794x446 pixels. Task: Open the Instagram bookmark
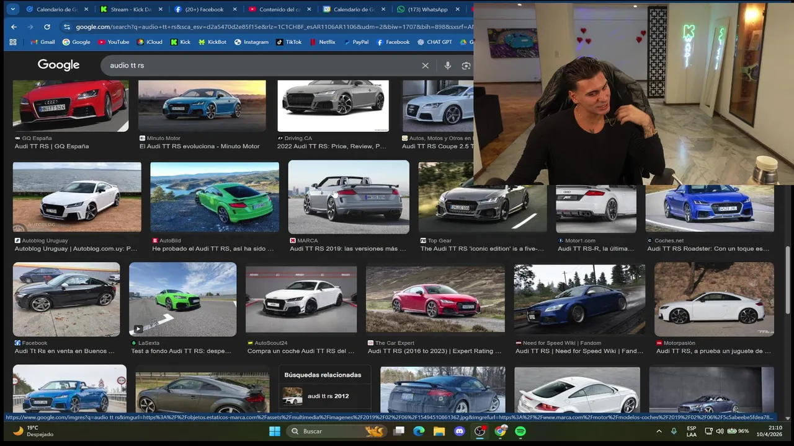tap(251, 42)
